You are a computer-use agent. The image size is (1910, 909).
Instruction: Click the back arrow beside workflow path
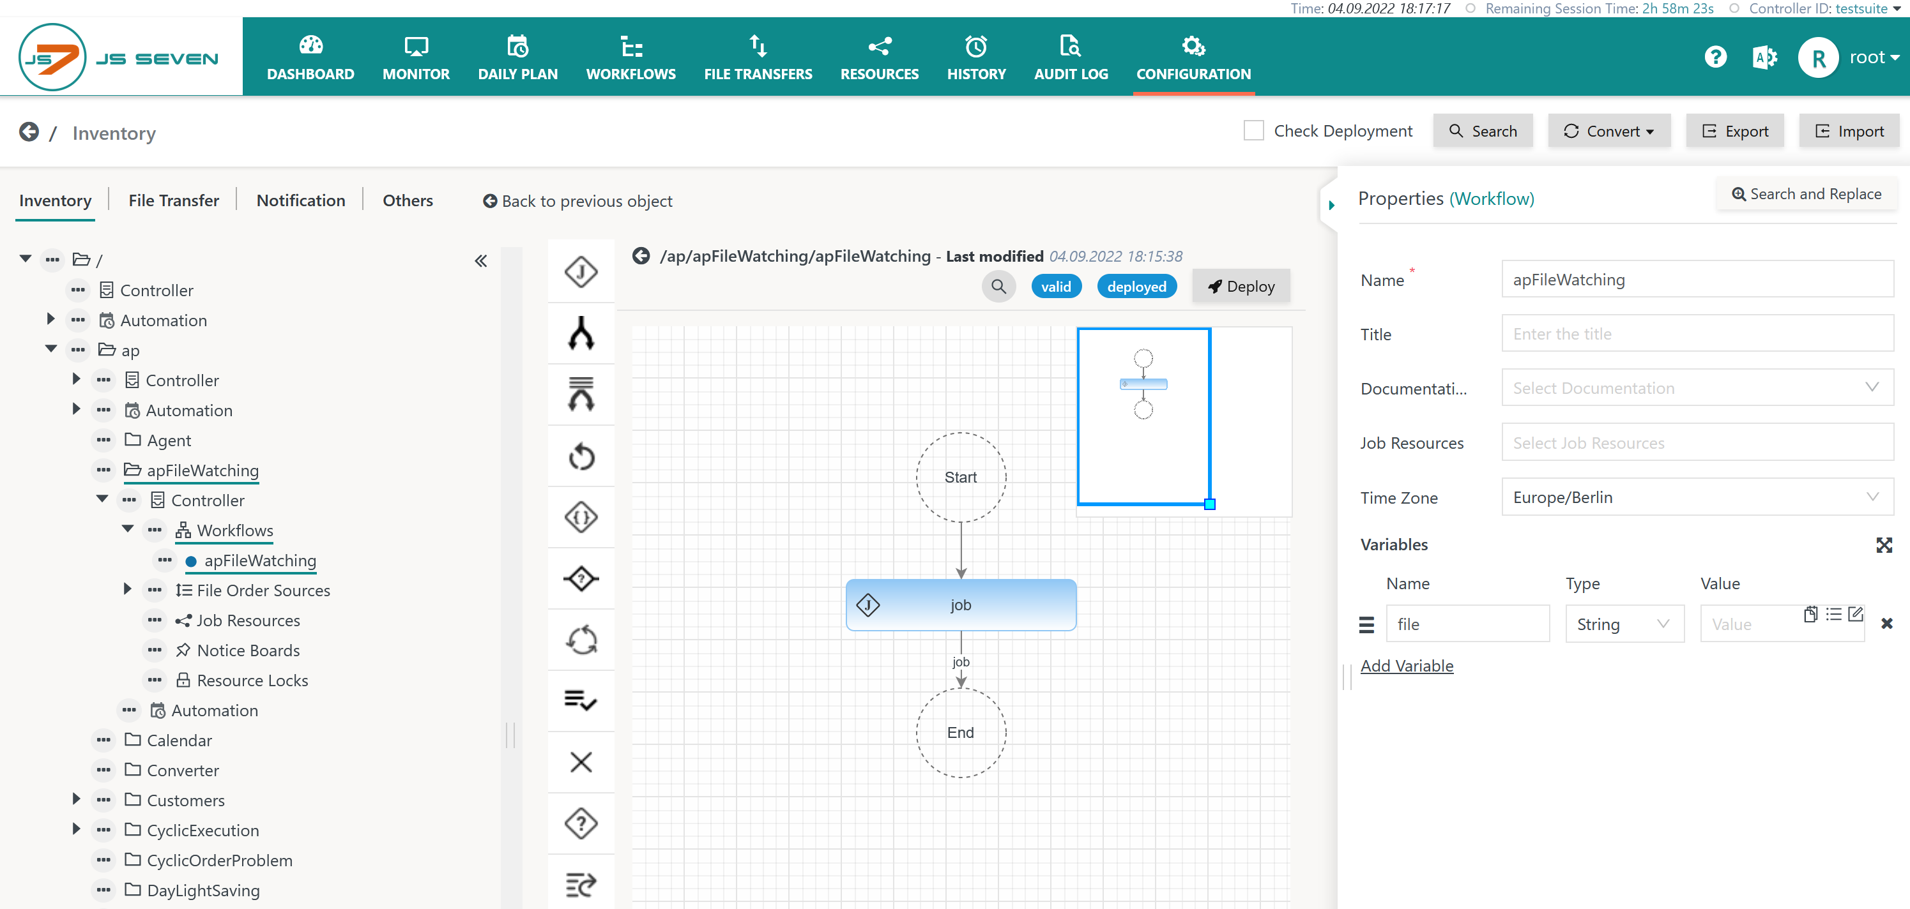(x=641, y=255)
